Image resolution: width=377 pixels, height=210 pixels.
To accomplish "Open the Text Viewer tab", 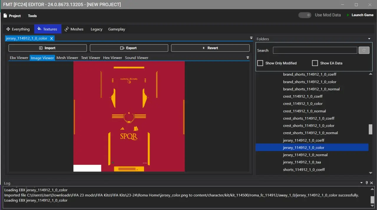I will coord(91,58).
